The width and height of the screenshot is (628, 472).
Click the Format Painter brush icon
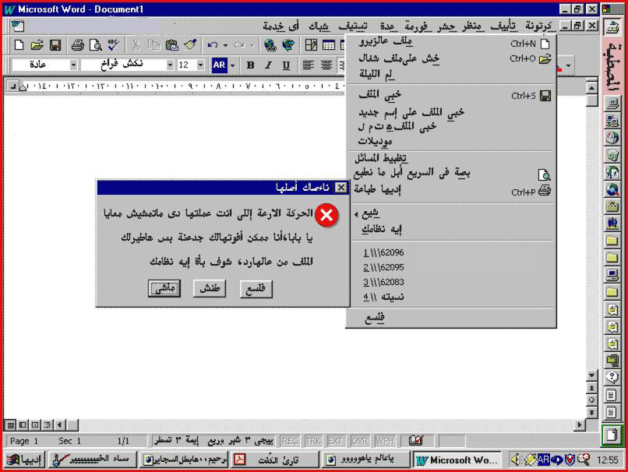(x=190, y=45)
